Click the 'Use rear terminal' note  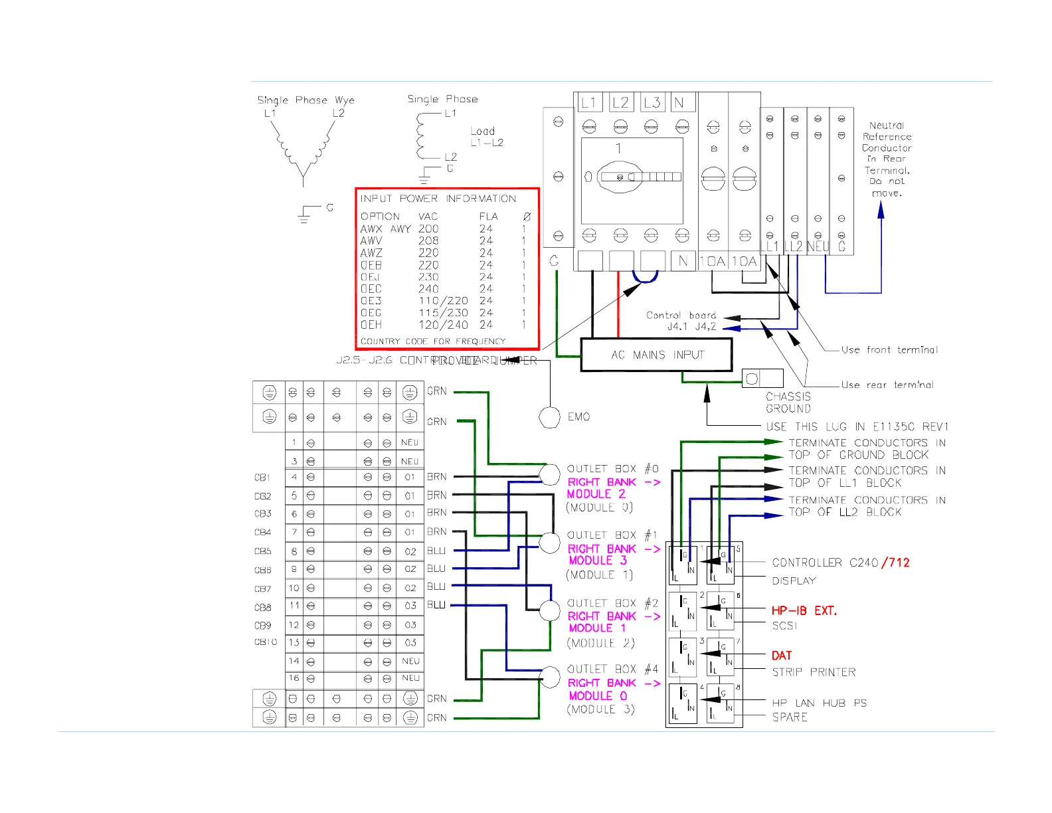pos(887,384)
